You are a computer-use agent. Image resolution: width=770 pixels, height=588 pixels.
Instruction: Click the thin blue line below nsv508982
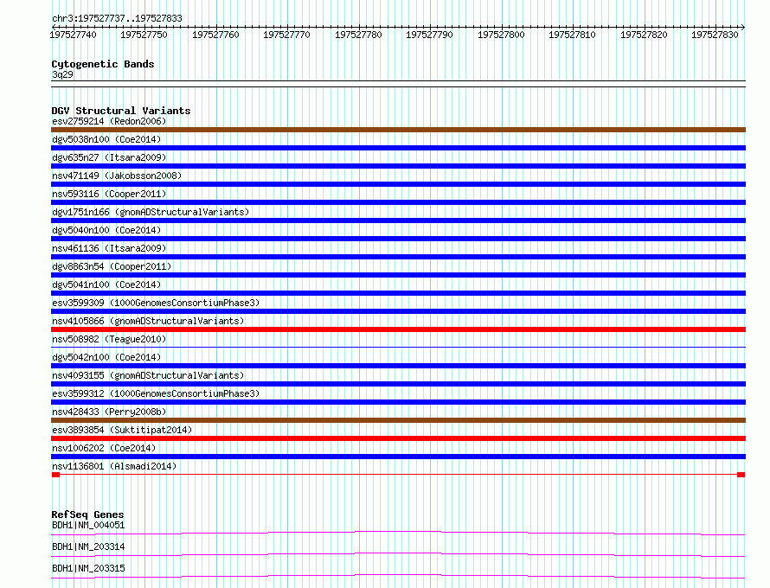(x=398, y=348)
